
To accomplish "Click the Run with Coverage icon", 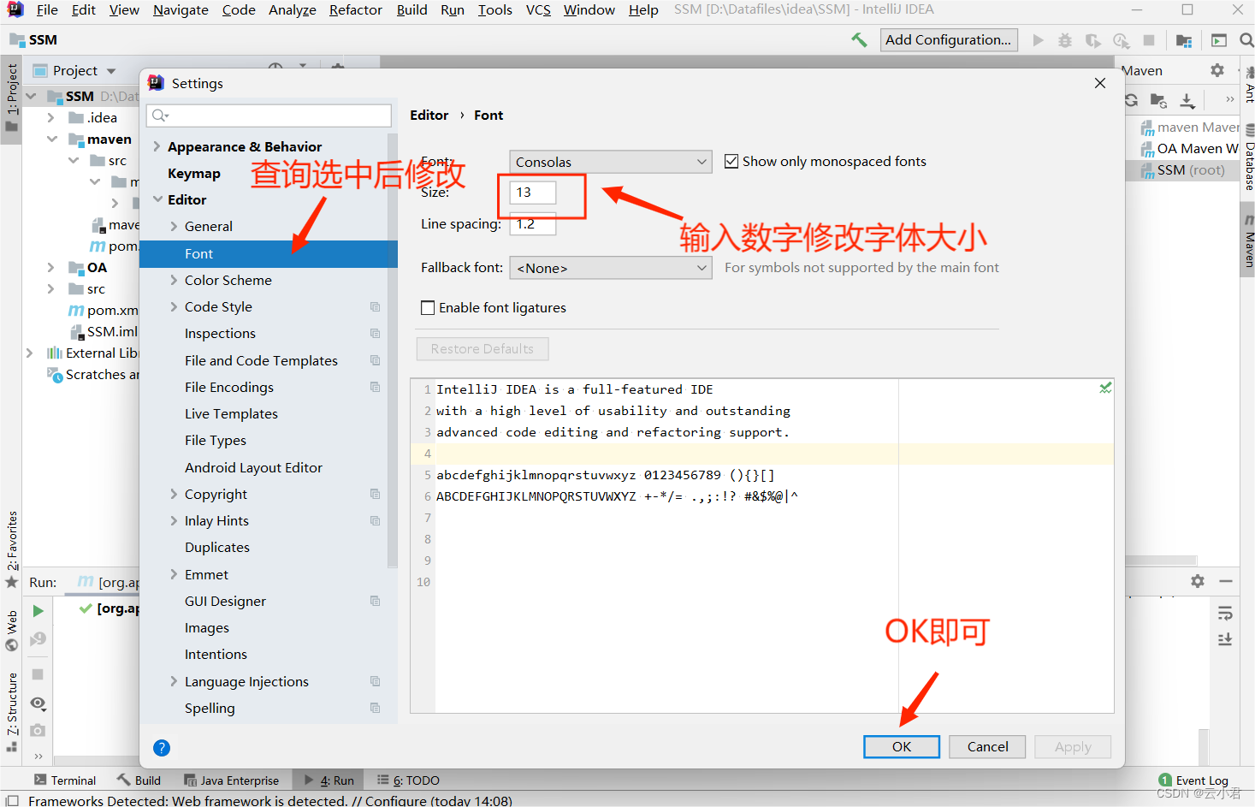I will [1093, 40].
